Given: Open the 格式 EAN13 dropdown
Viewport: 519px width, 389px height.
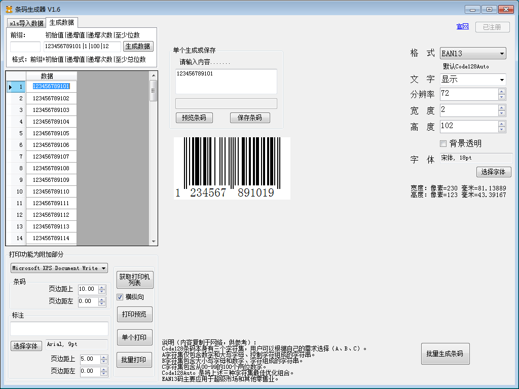Looking at the screenshot, I should [x=473, y=53].
